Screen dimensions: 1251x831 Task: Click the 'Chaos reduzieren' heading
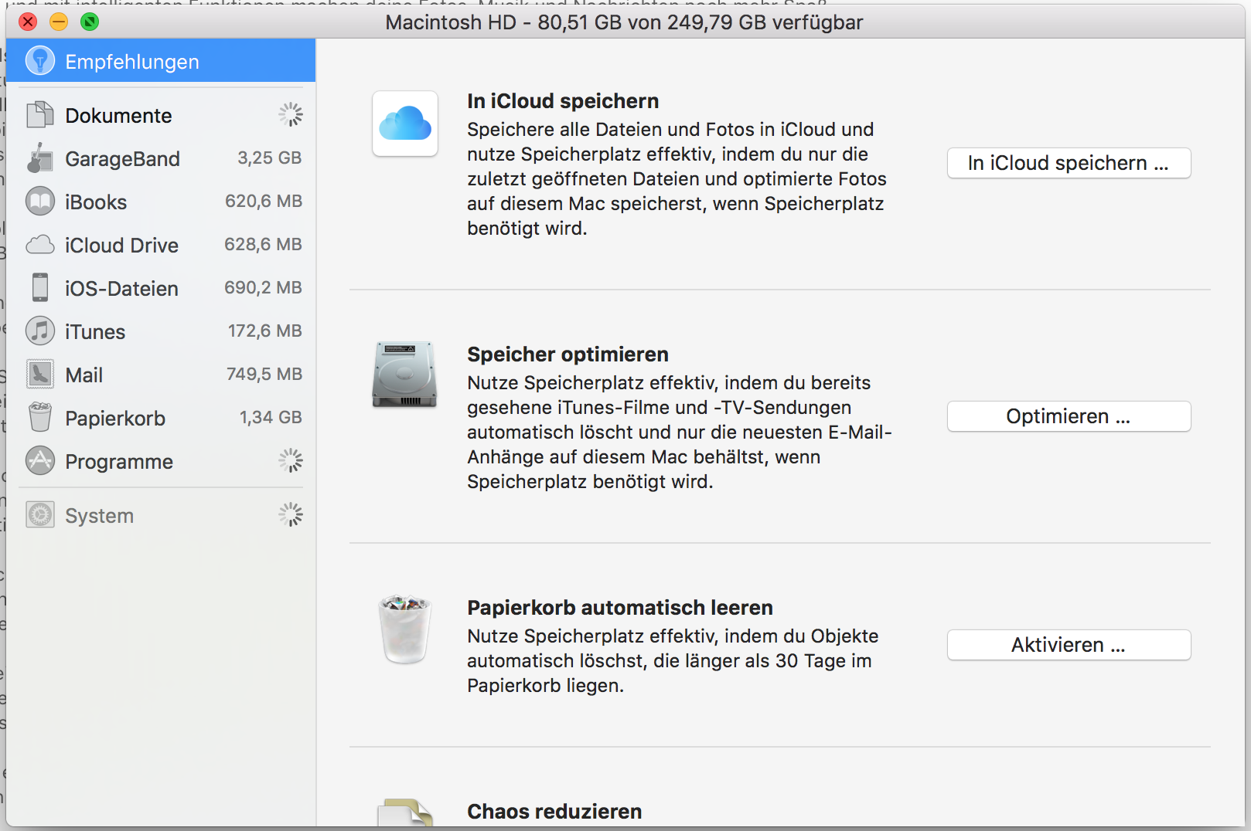pyautogui.click(x=554, y=811)
